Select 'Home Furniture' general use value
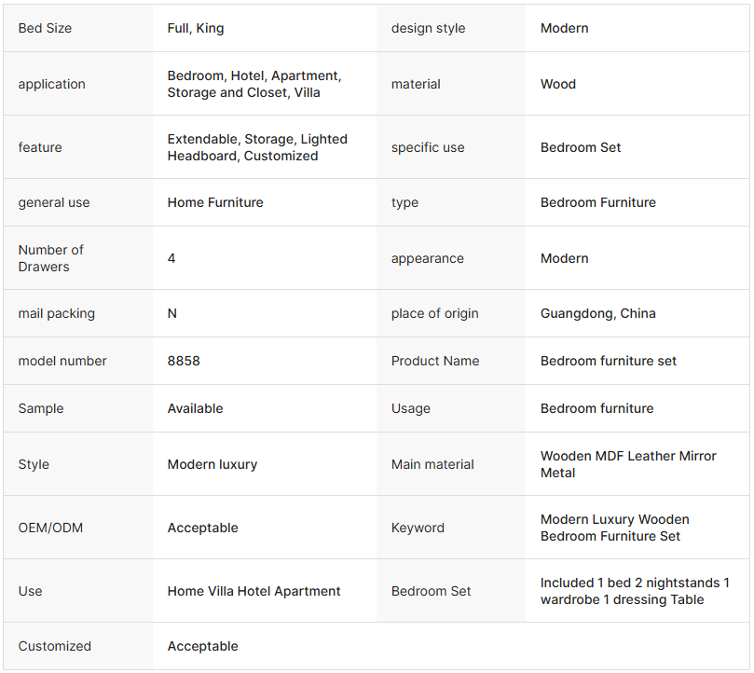 (x=215, y=202)
